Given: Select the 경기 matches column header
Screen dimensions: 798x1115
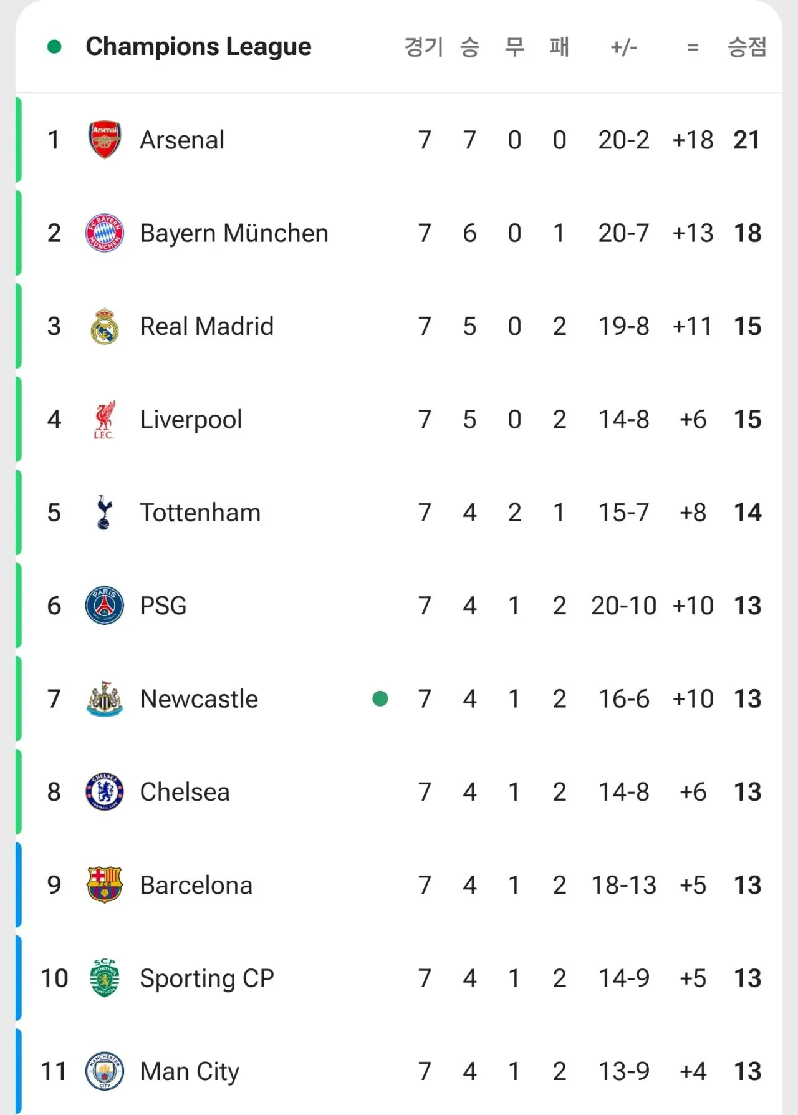Looking at the screenshot, I should coord(423,47).
